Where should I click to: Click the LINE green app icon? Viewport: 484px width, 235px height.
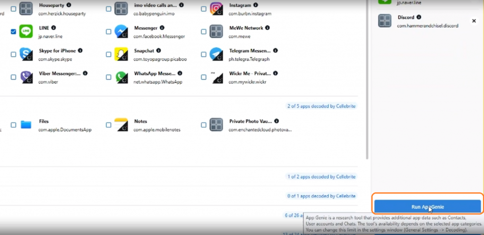(26, 32)
